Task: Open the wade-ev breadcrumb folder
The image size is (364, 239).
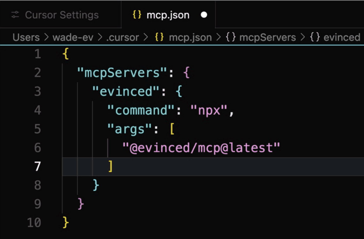Action: [x=72, y=37]
